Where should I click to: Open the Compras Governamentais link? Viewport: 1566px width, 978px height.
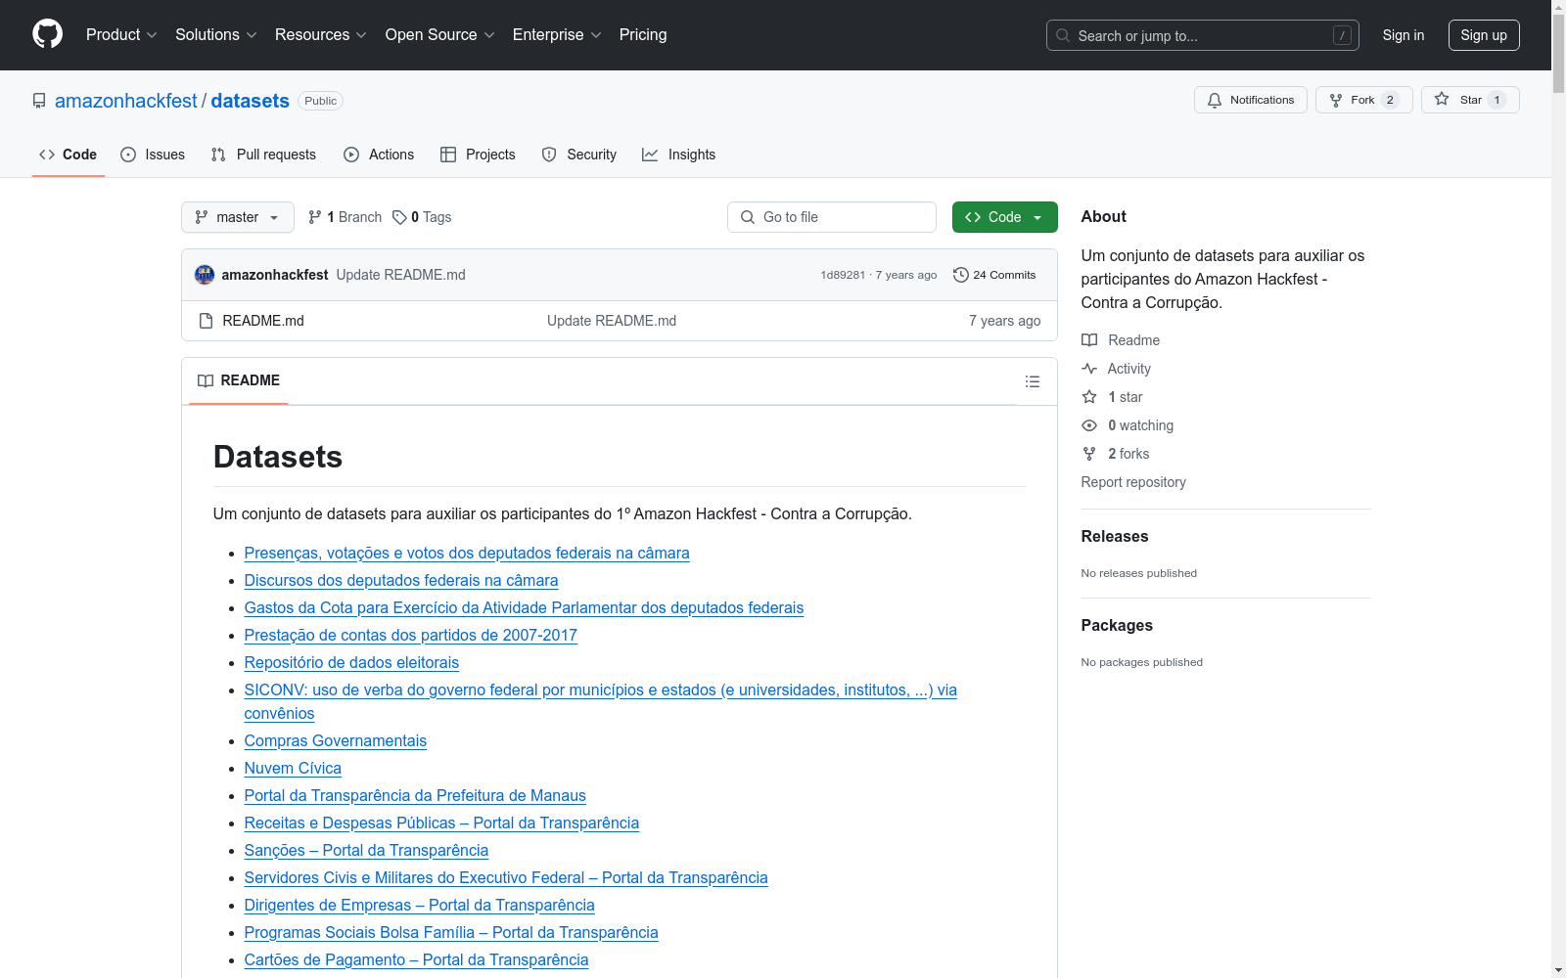(x=336, y=740)
